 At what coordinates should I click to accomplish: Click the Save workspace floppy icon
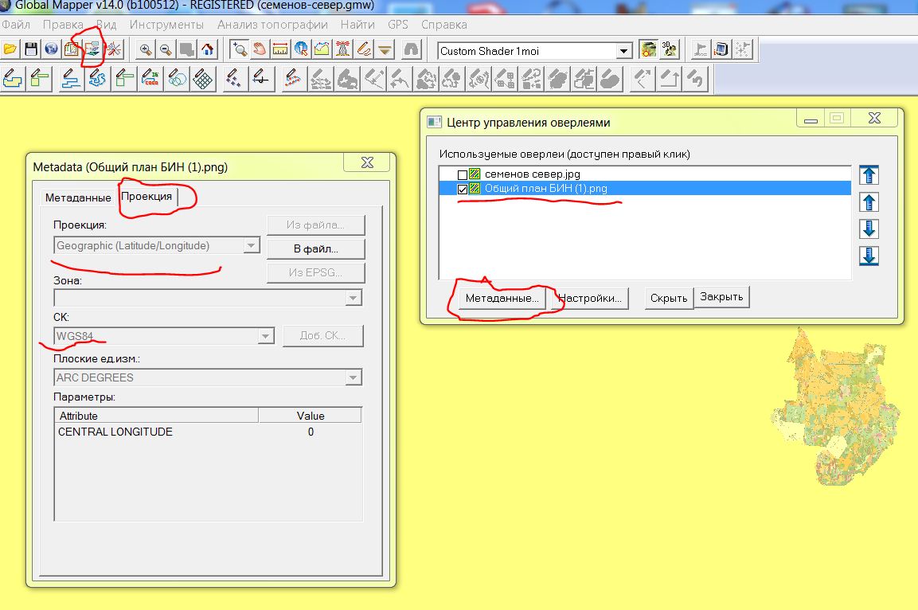pos(31,50)
